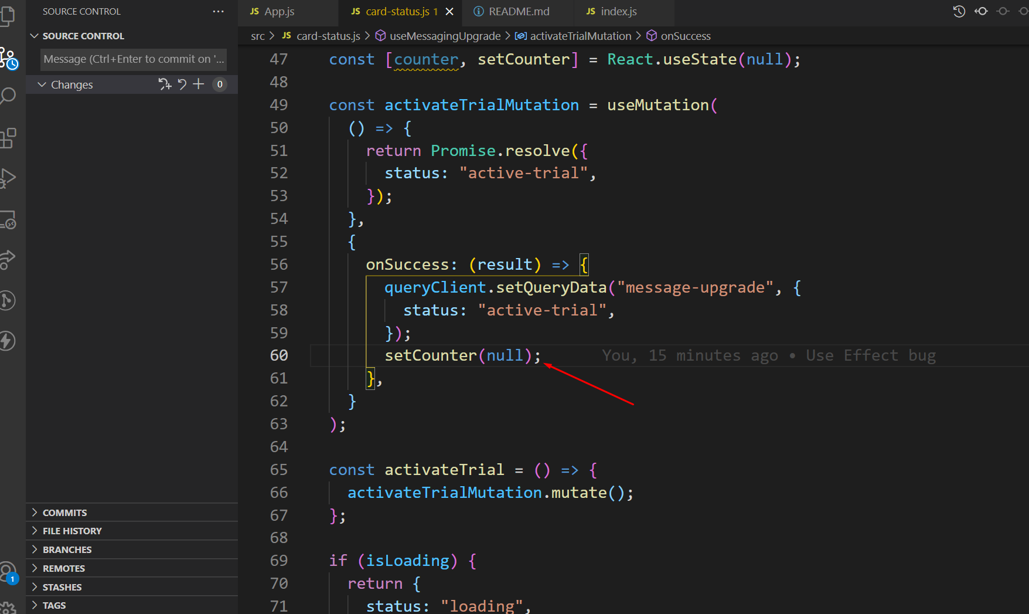Open the Run and Debug view
Image resolution: width=1029 pixels, height=614 pixels.
pyautogui.click(x=9, y=178)
